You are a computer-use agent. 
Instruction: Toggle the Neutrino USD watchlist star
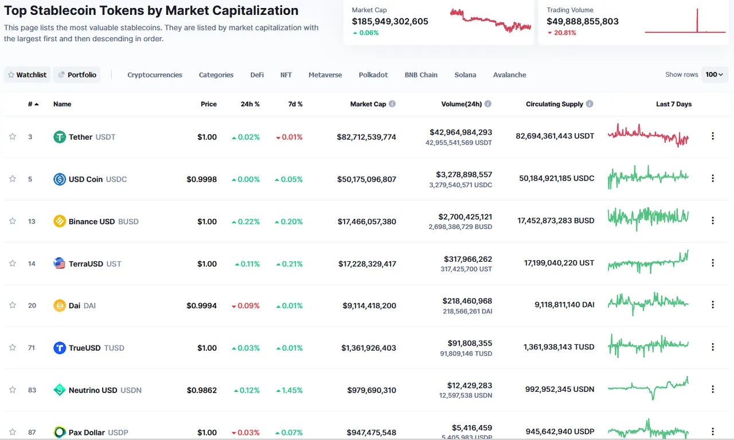[12, 390]
